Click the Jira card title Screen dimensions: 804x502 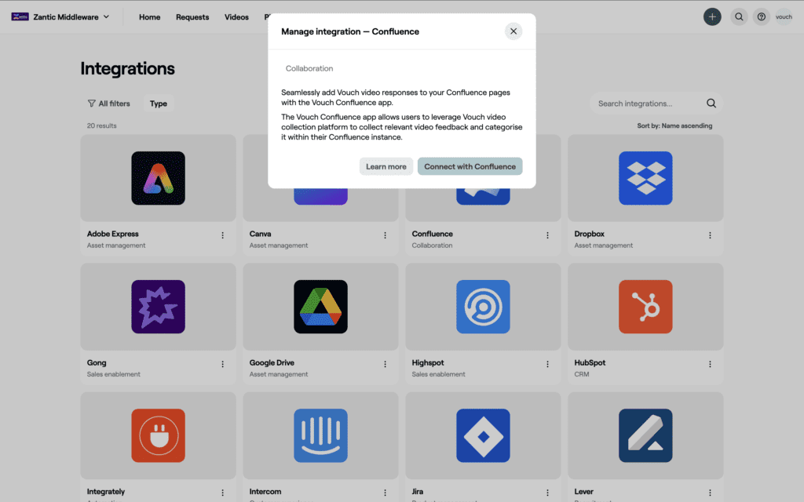point(418,491)
